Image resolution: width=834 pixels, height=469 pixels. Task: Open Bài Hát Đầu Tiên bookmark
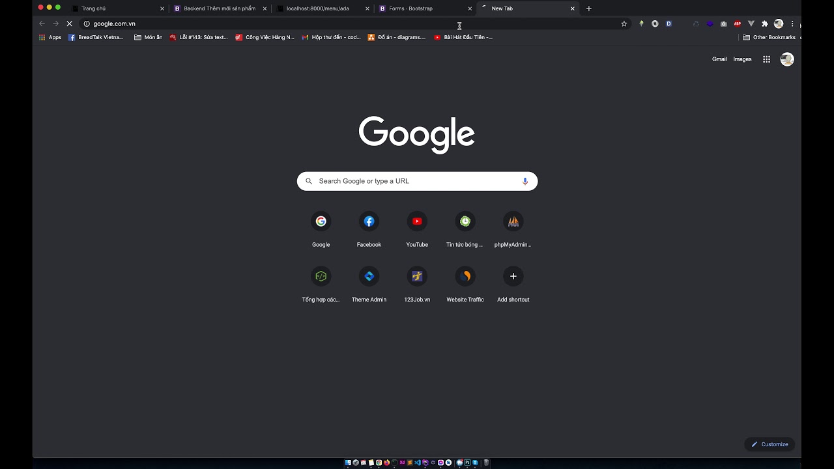463,37
